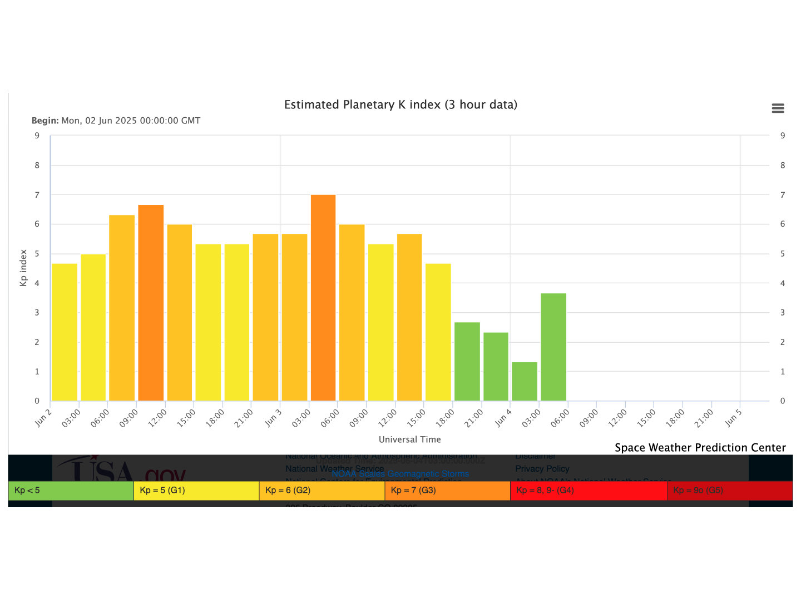Click the USA.gov logo in the footer
Viewport: 801px width, 600px height.
pos(121,468)
